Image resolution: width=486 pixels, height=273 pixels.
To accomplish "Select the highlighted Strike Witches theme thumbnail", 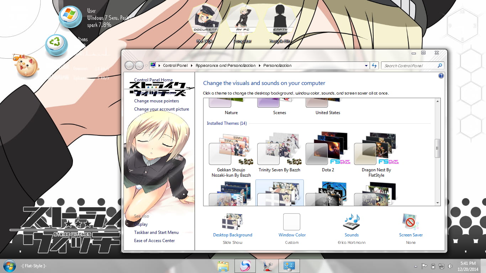I will pos(280,193).
